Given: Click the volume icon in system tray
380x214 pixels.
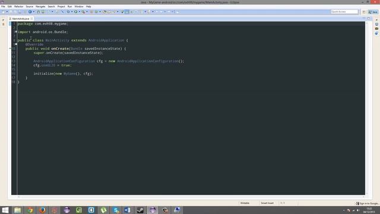Looking at the screenshot, I should pyautogui.click(x=358, y=210).
